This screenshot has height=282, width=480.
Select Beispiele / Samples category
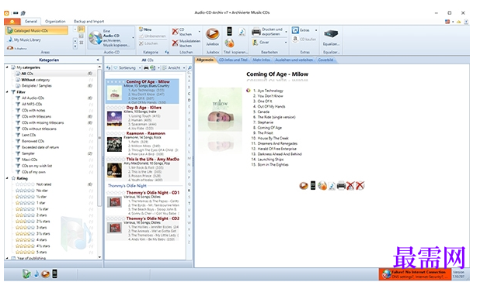point(37,86)
